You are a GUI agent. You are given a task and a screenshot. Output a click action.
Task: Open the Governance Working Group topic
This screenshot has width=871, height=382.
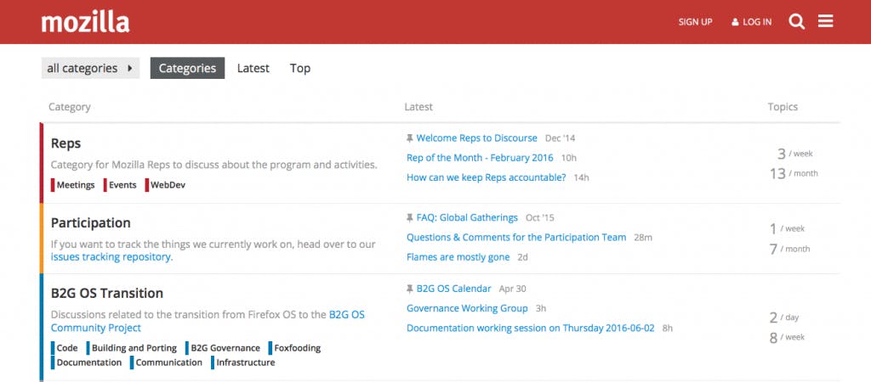(467, 308)
